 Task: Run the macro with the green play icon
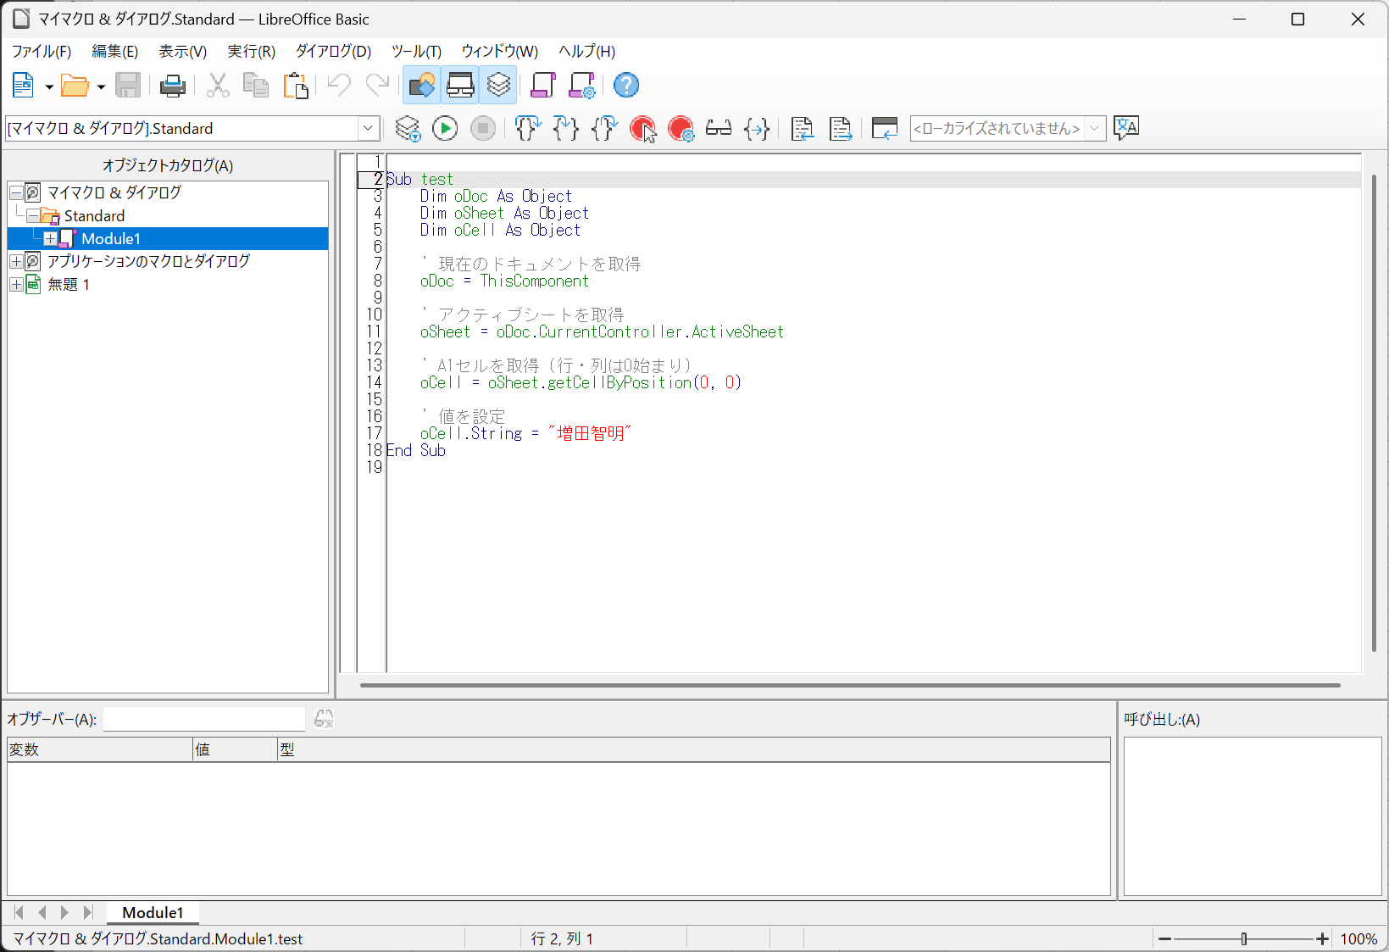click(x=445, y=129)
